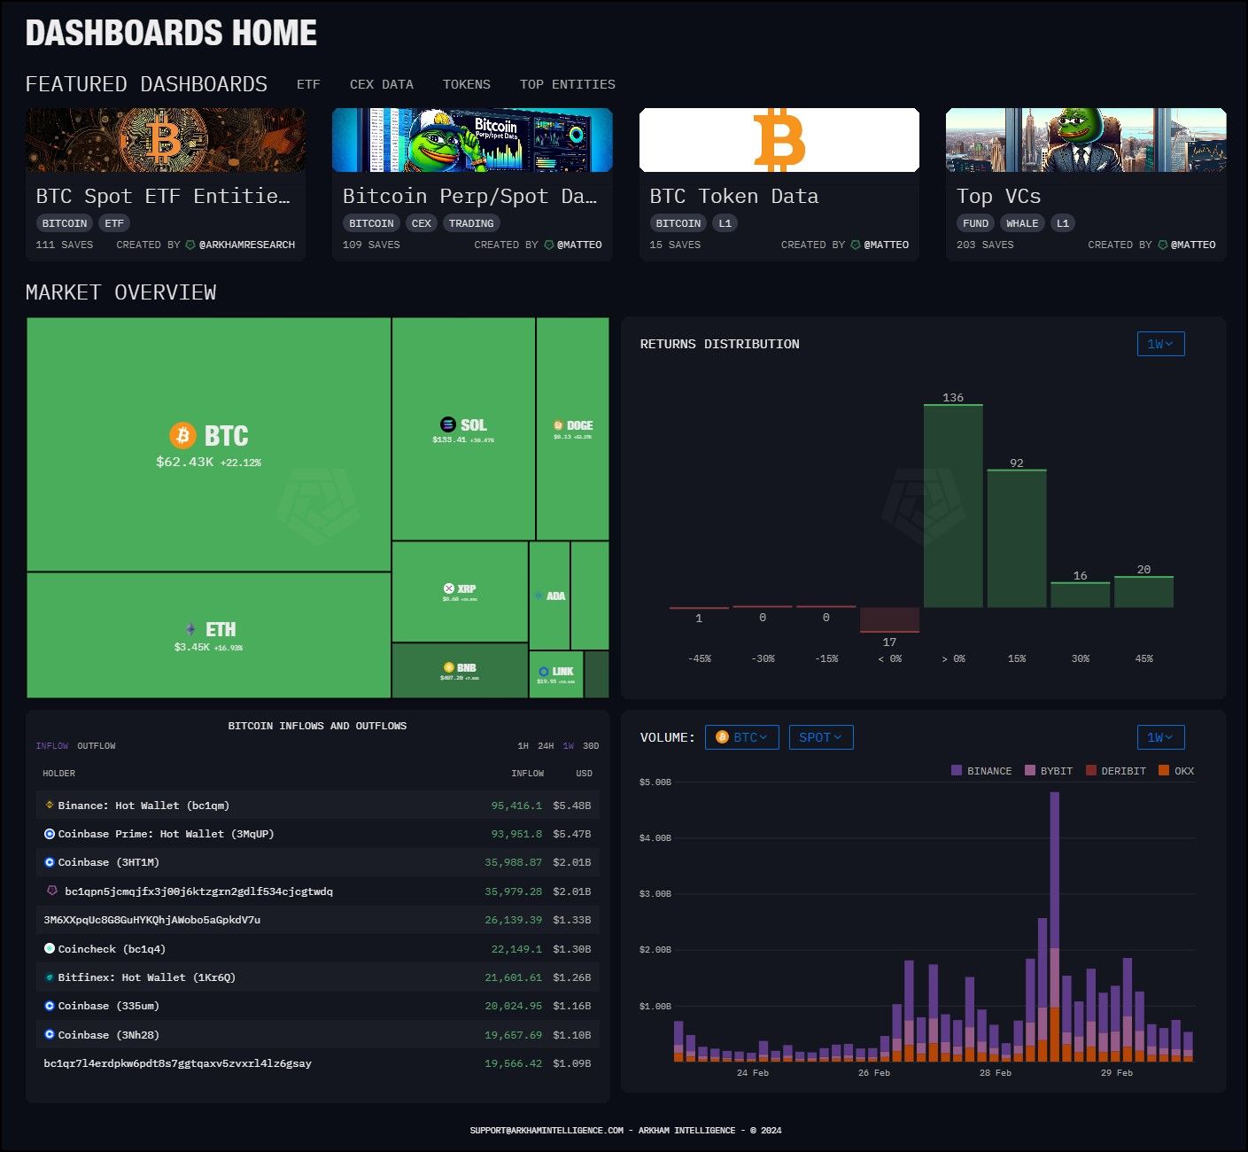Click the BINANCE purple legend swatch

(957, 771)
